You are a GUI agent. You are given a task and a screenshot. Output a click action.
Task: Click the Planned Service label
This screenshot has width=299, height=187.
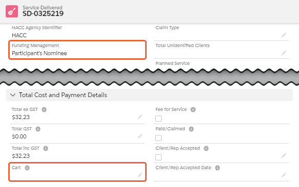(172, 63)
